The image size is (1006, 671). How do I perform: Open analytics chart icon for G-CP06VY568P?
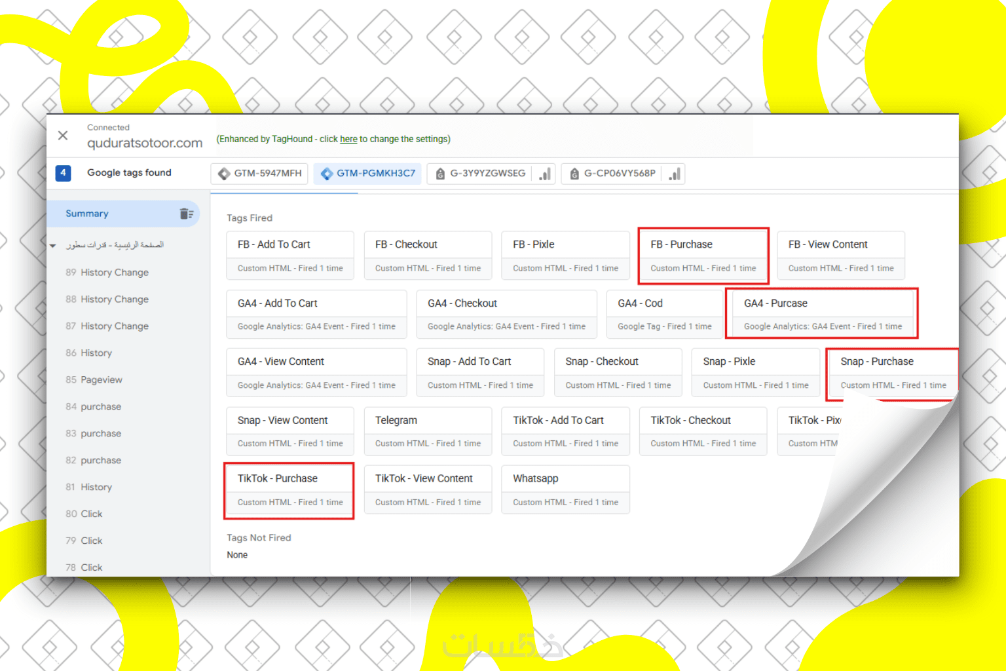(675, 174)
